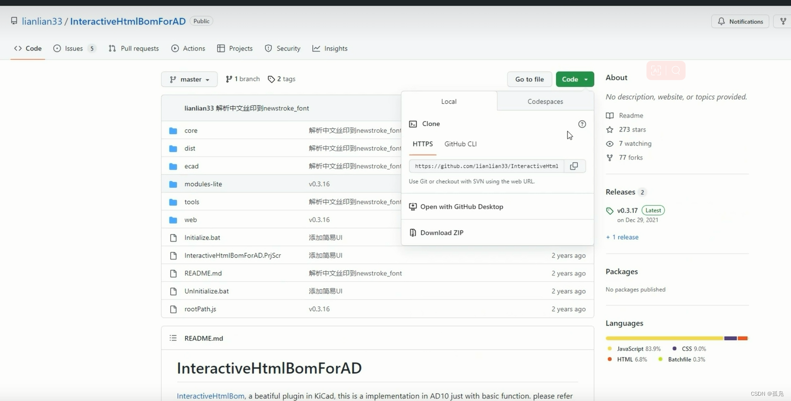Click the Packages heading
This screenshot has height=401, width=791.
coord(622,272)
